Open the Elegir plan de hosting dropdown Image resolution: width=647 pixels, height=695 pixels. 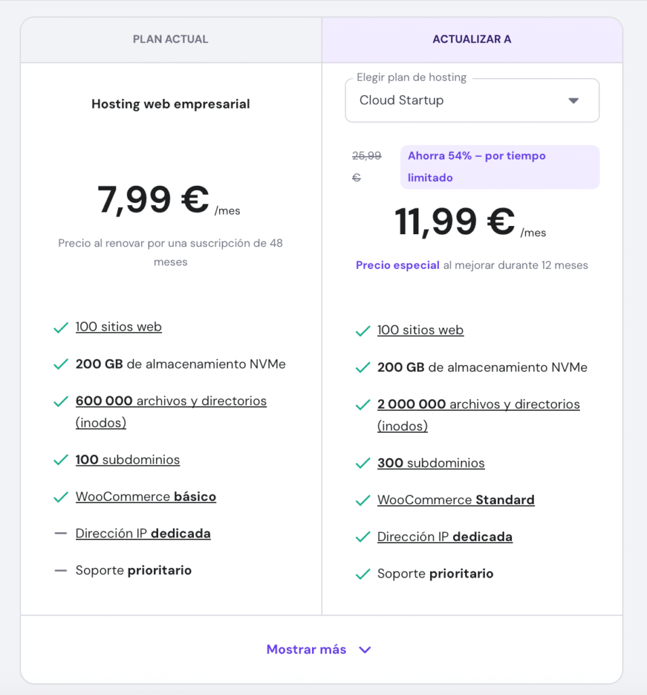472,100
